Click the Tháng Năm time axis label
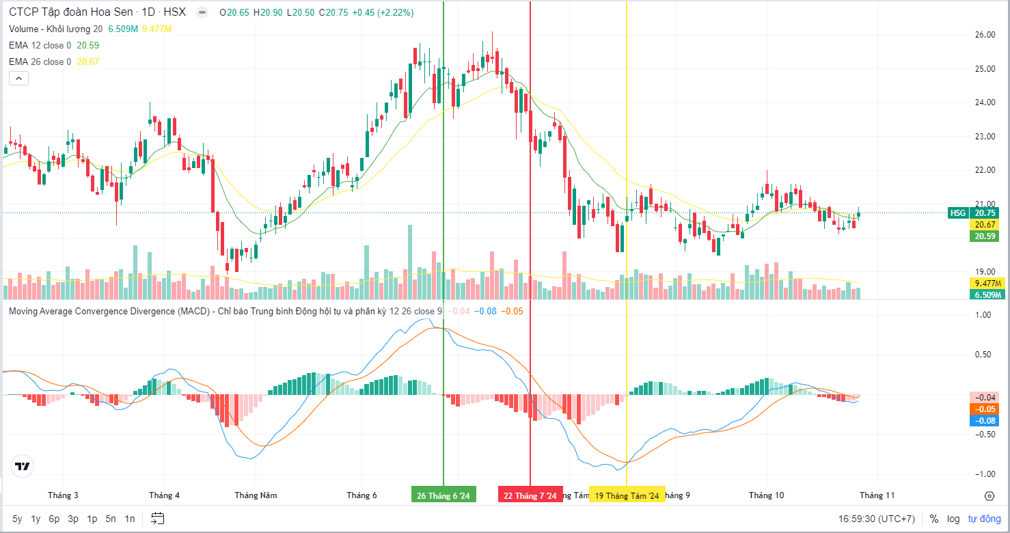Viewport: 1010px width, 533px height. coord(256,495)
